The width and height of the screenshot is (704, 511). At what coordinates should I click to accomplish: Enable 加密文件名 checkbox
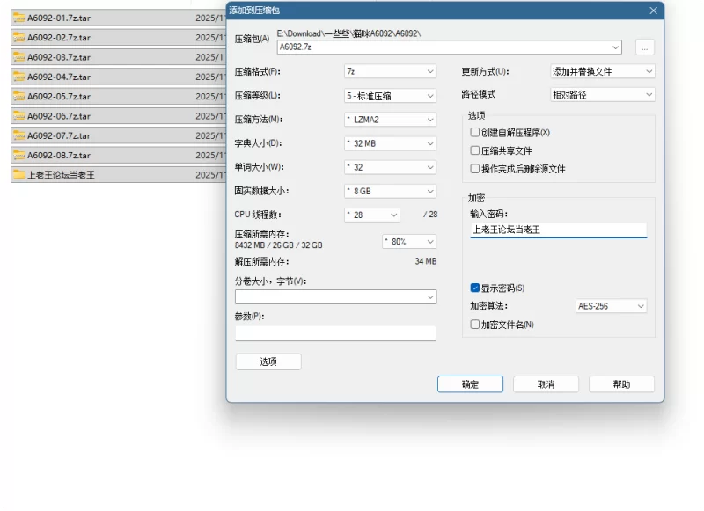(475, 325)
